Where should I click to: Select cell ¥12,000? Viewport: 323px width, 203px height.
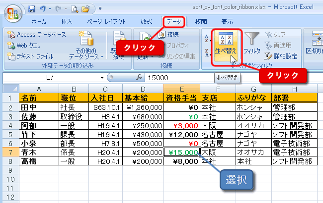(182, 135)
